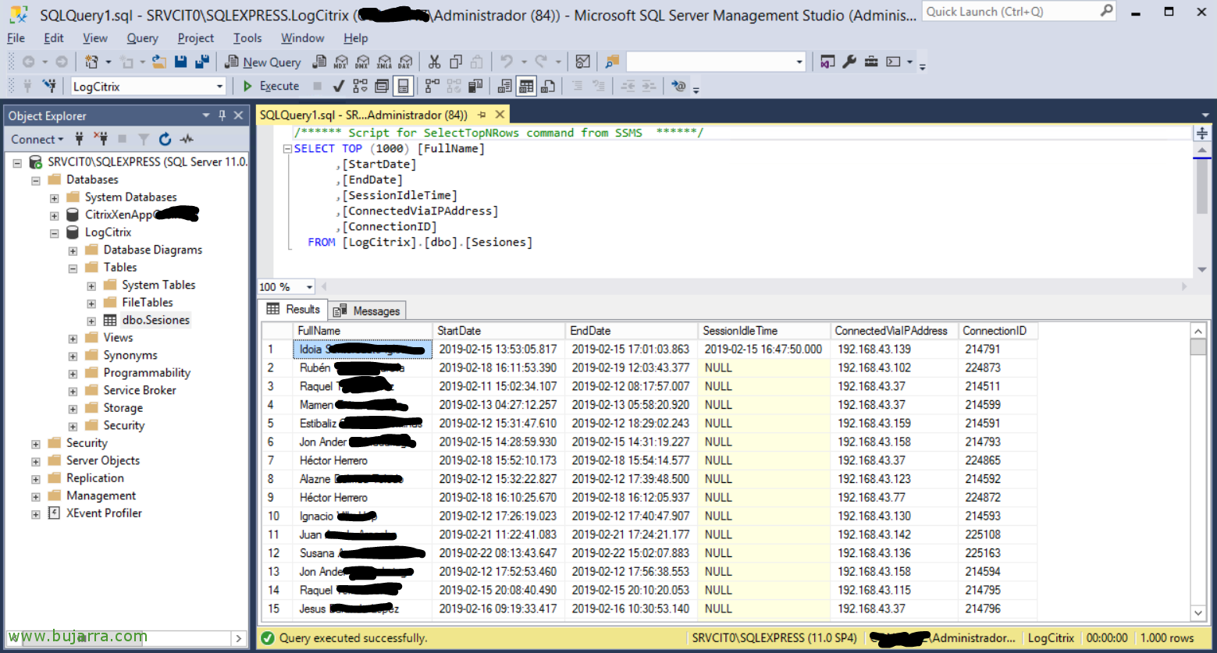This screenshot has width=1217, height=653.
Task: Expand the System Databases node
Action: coord(54,198)
